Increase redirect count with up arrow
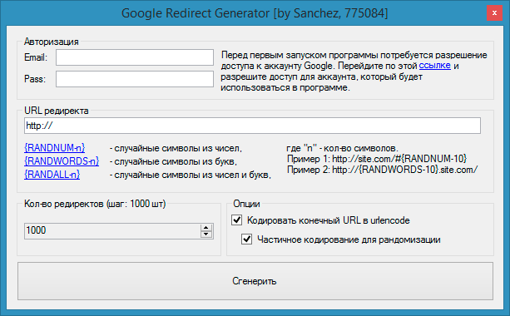Screen dimensions: 510x316 [x=205, y=228]
